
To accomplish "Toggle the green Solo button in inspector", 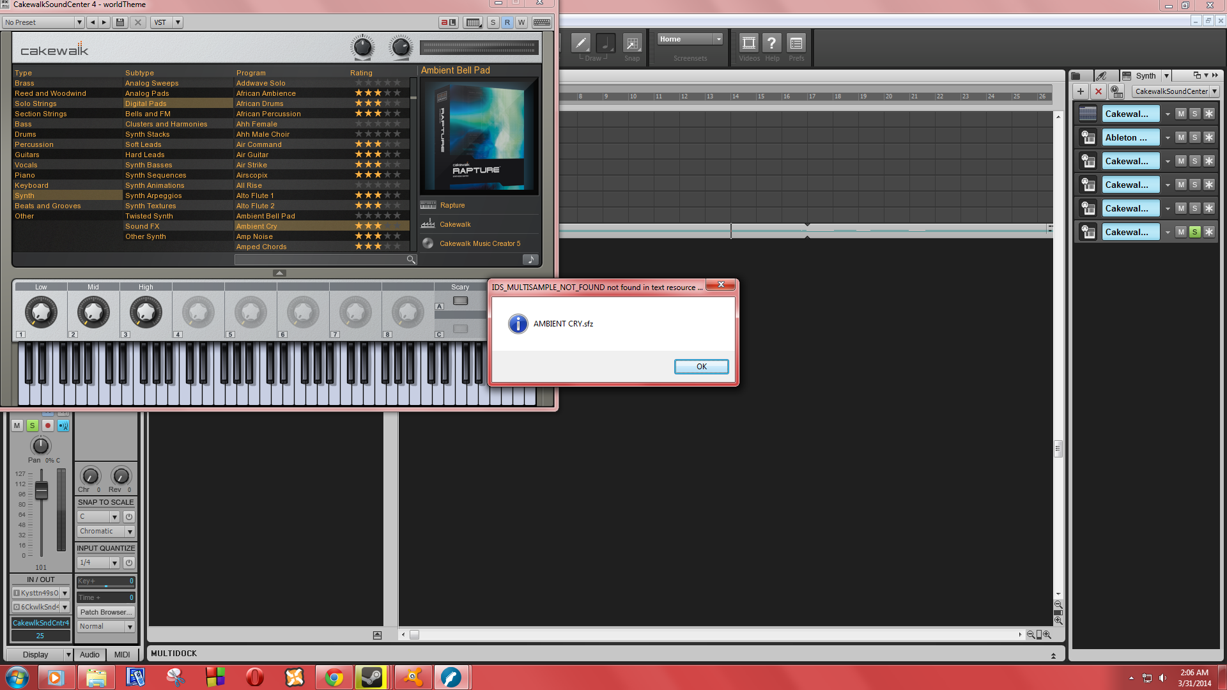I will click(32, 425).
